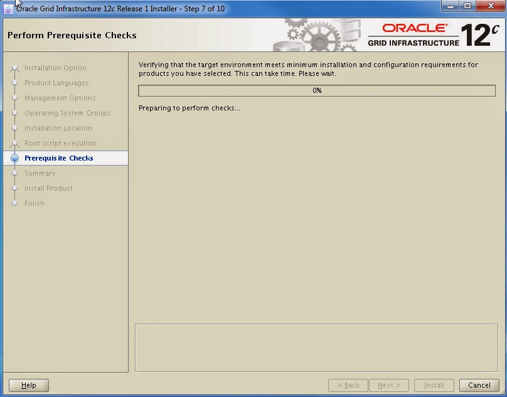
Task: Click the Installation Option step circle
Action: [x=14, y=68]
